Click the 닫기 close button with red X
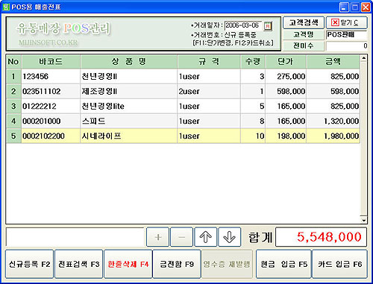Image resolution: width=373 pixels, height=284 pixels. (x=346, y=23)
